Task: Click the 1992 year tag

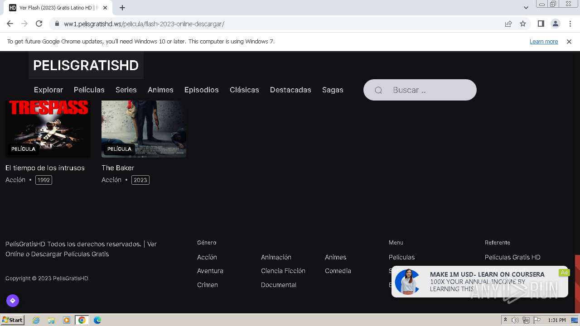Action: pos(43,180)
